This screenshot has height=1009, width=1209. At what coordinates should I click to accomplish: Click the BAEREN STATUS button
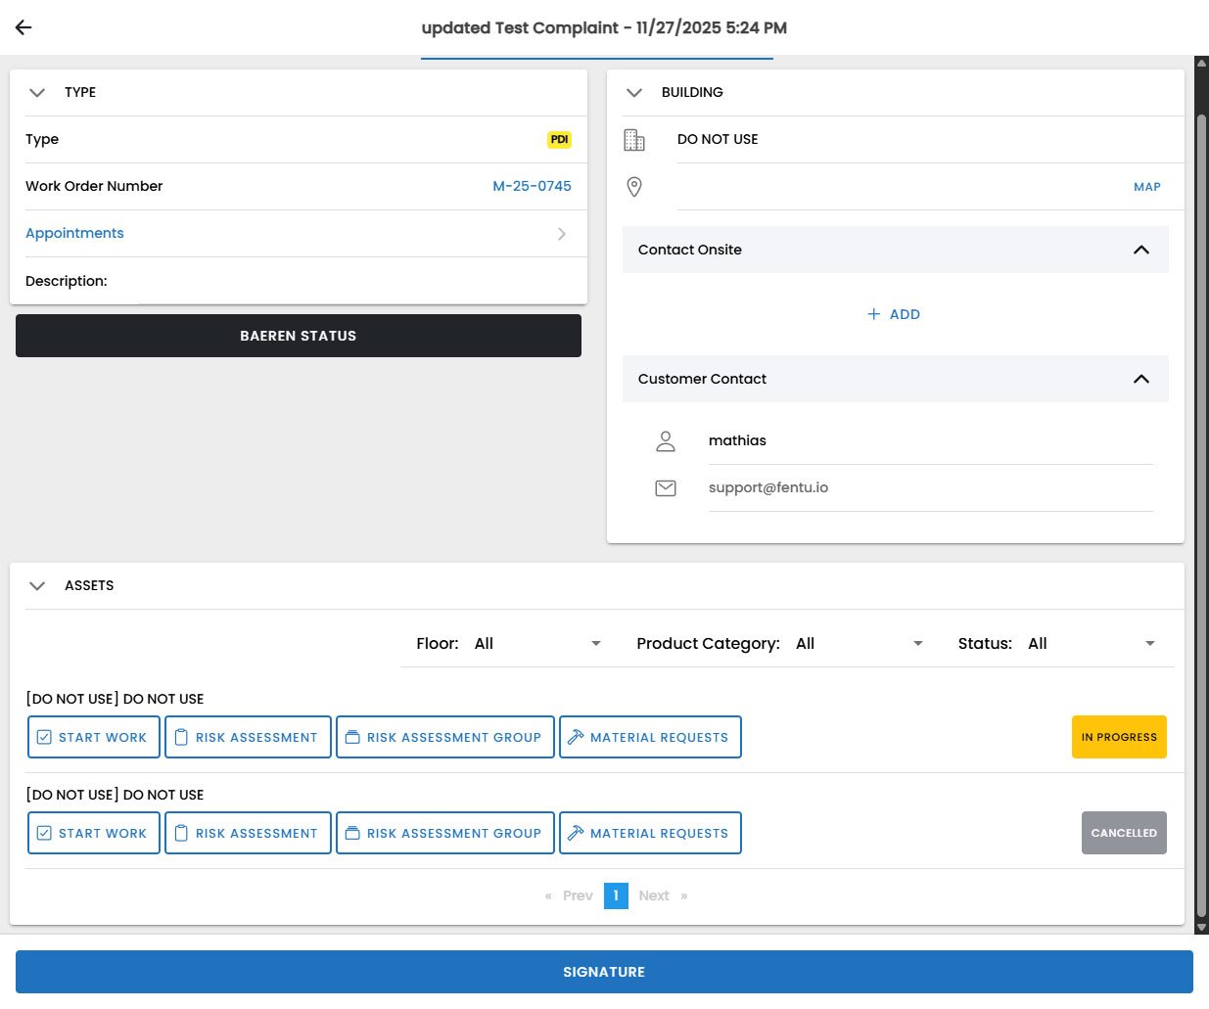[299, 336]
